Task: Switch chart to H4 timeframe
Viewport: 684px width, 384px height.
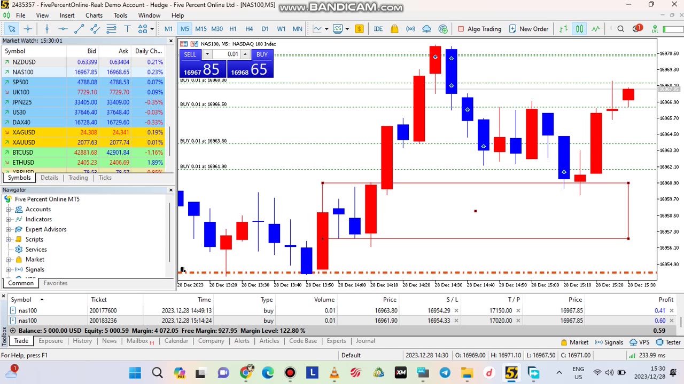Action: click(249, 29)
